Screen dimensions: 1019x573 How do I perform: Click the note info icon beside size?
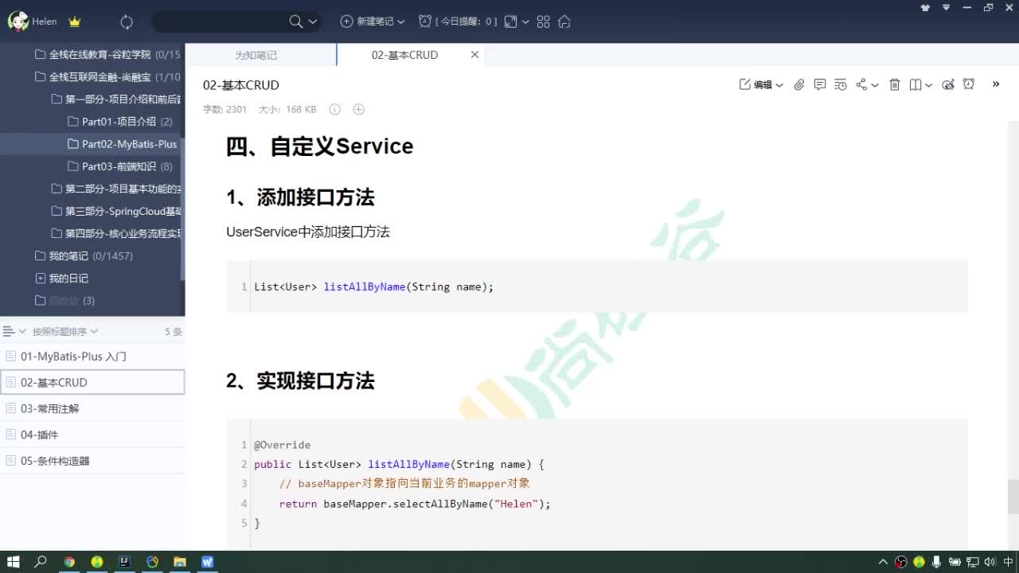(335, 109)
